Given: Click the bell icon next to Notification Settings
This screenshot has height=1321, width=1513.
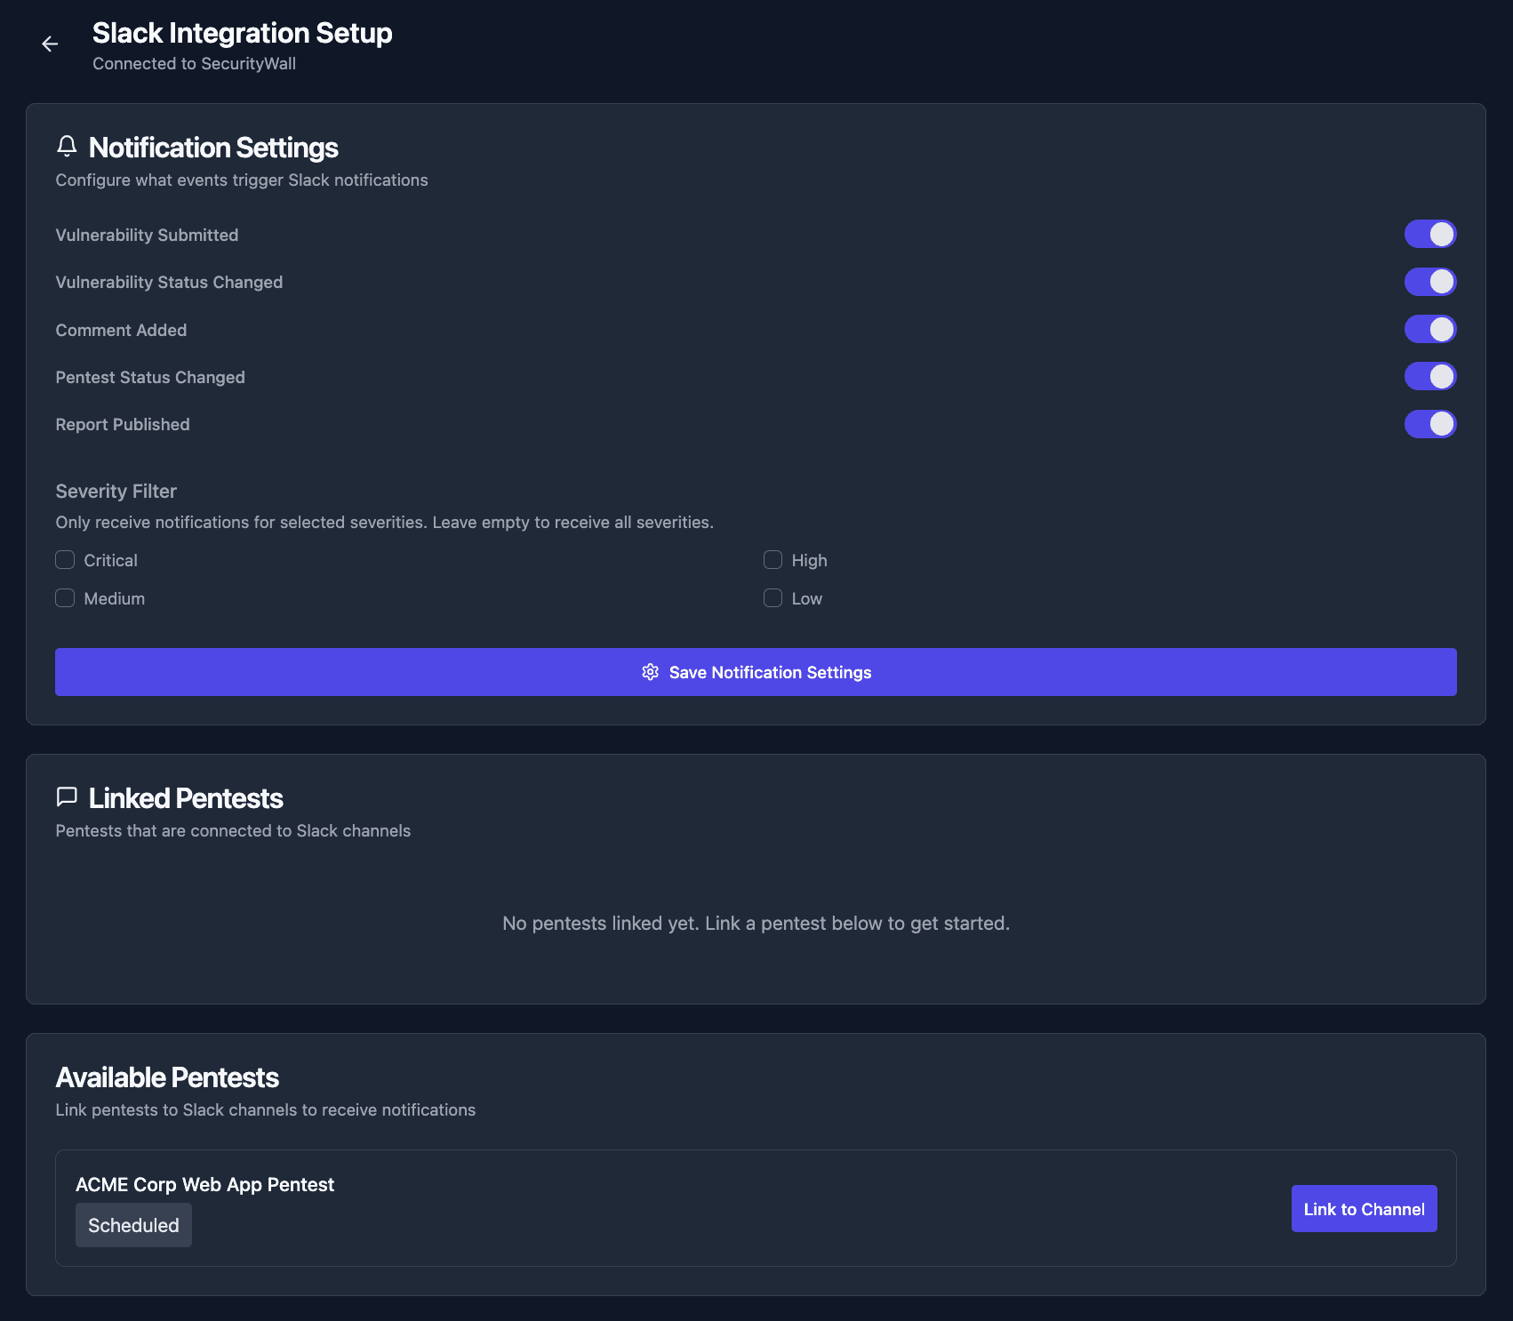Looking at the screenshot, I should [68, 146].
